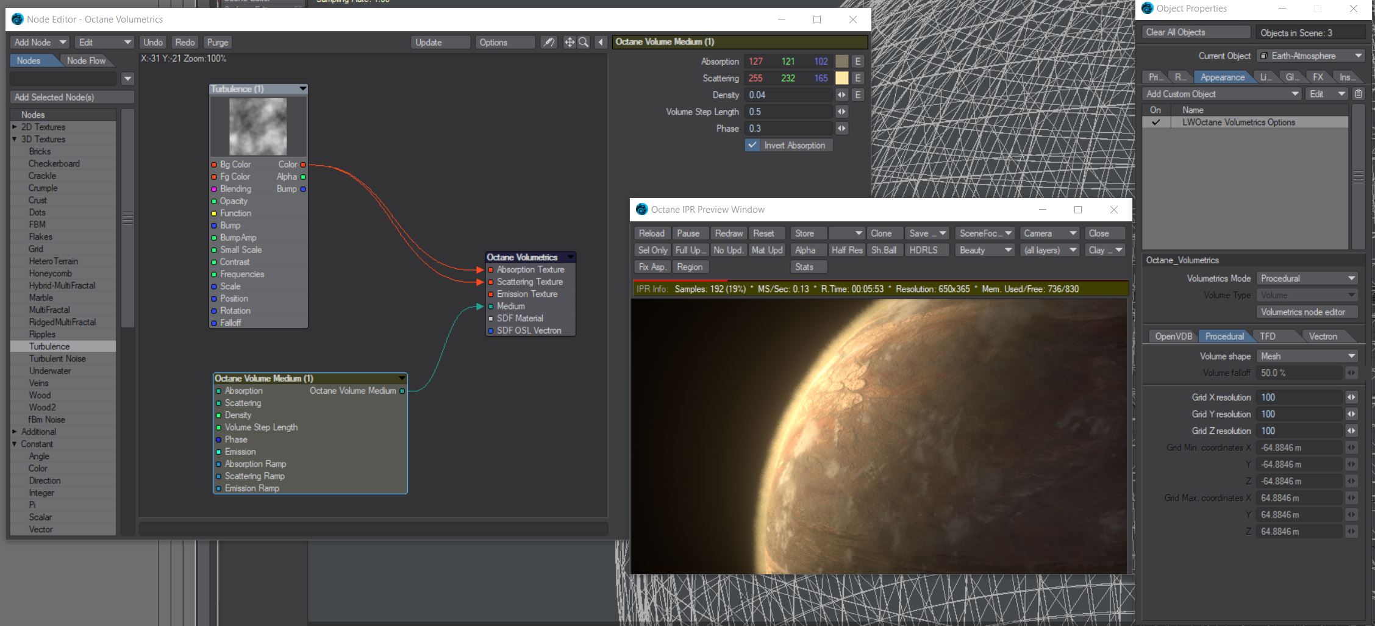
Task: Toggle Sel Only in the IPR window
Action: [652, 250]
